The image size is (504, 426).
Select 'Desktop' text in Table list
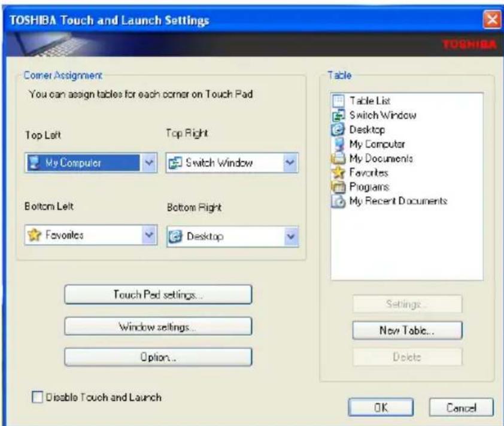coord(367,130)
